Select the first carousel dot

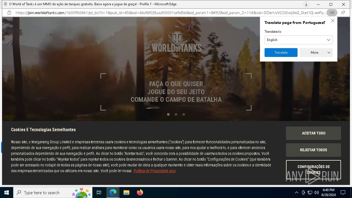(168, 114)
